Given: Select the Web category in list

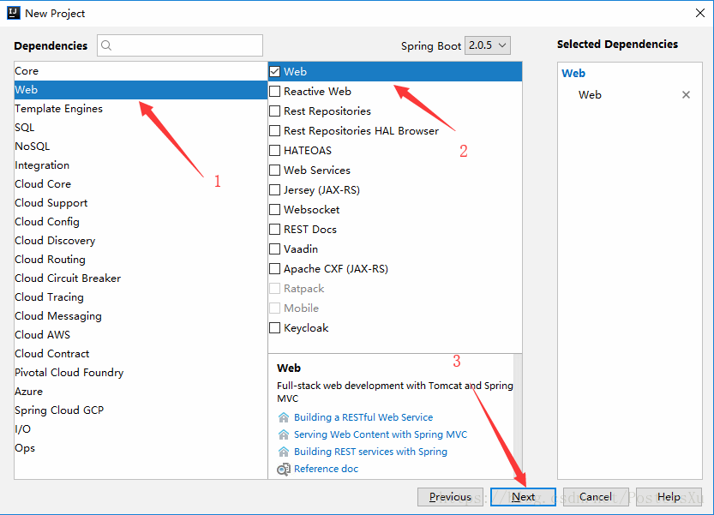Looking at the screenshot, I should tap(141, 90).
